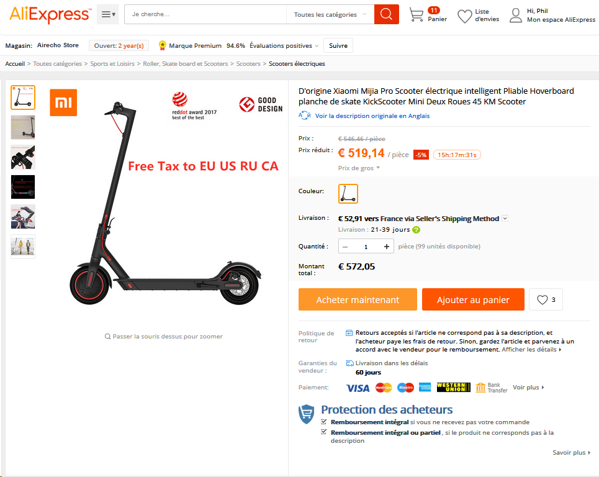Click the Ajouter au panier button
Image resolution: width=599 pixels, height=477 pixels.
[x=473, y=299]
